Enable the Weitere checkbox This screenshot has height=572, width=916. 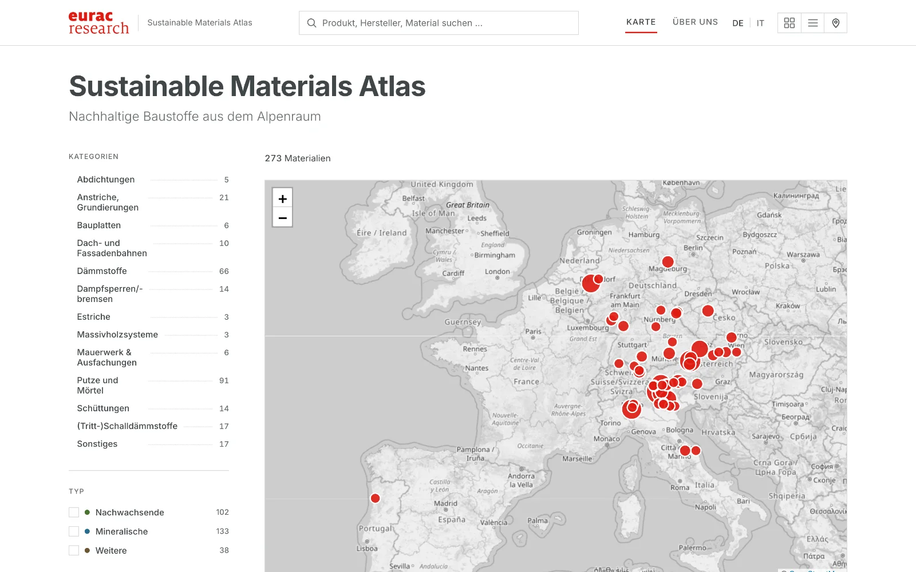(x=74, y=550)
